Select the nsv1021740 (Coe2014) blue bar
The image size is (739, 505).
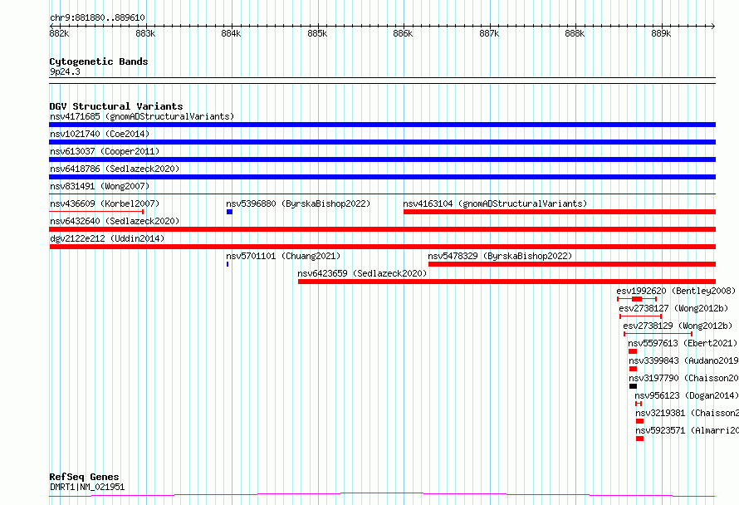click(382, 142)
